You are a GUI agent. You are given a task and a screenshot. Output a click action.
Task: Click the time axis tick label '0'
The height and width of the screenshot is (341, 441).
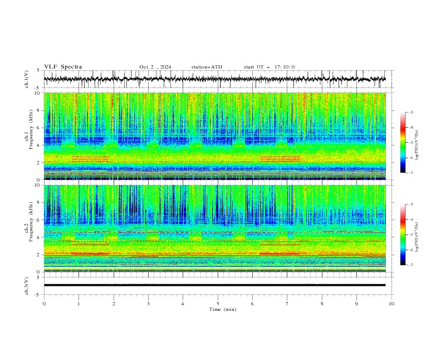tap(44, 304)
